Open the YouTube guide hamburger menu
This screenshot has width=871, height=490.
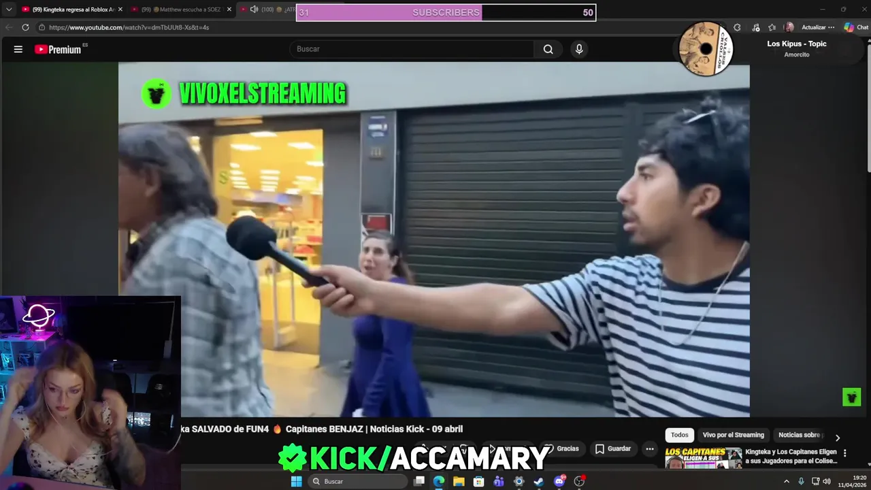(18, 49)
